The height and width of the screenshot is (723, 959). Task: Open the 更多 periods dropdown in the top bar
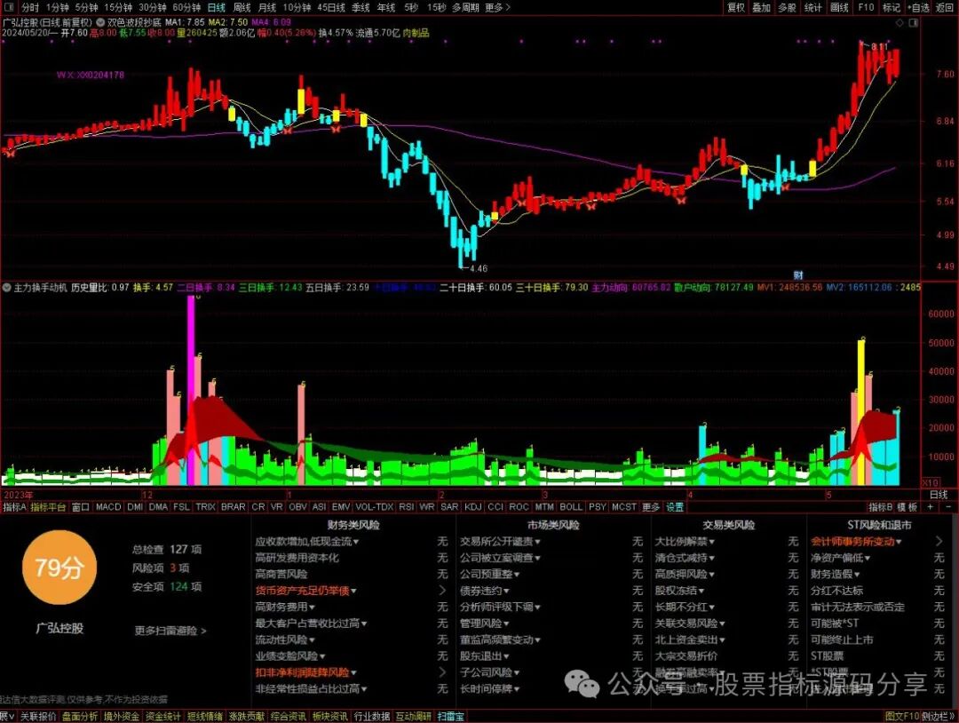pyautogui.click(x=497, y=7)
